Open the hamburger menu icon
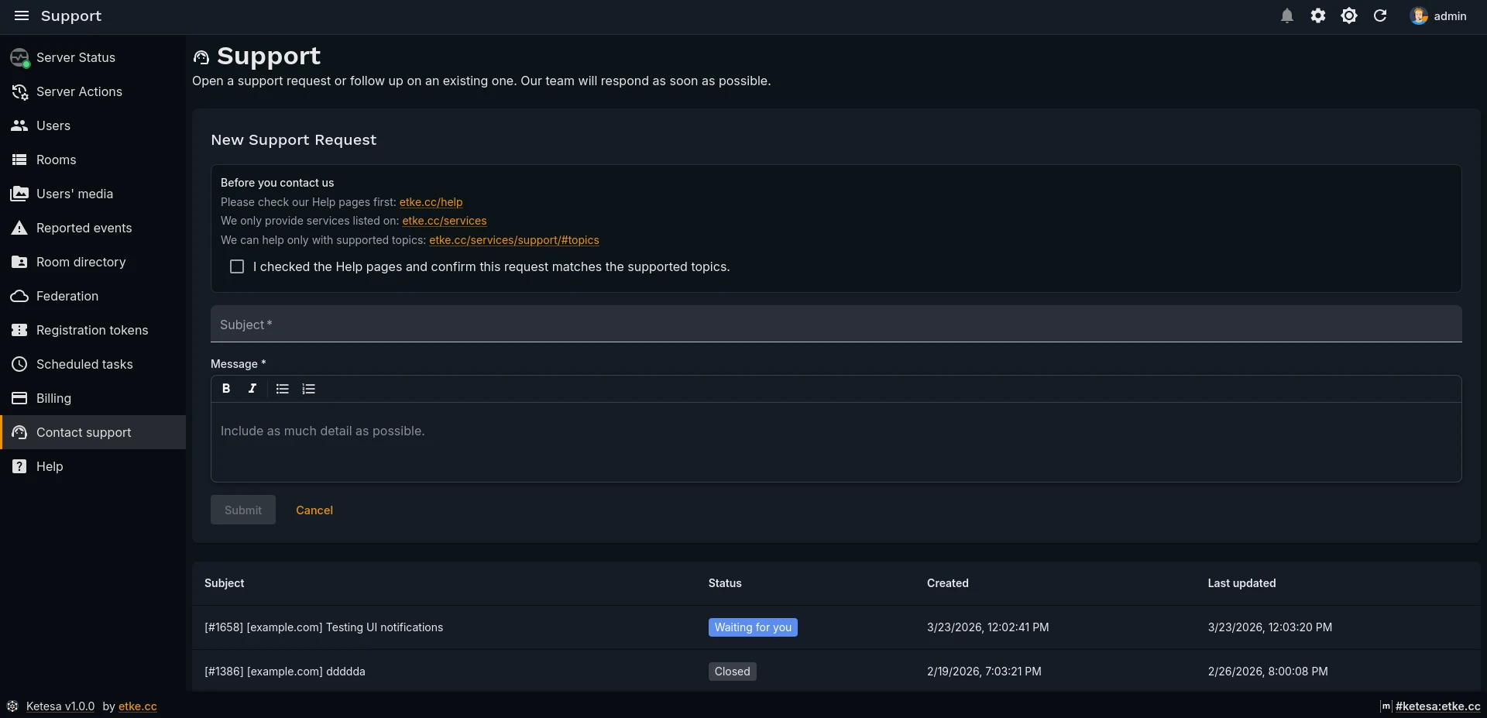The height and width of the screenshot is (718, 1487). point(22,15)
